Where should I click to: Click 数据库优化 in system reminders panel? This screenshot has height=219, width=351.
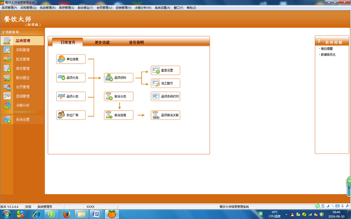pos(328,55)
